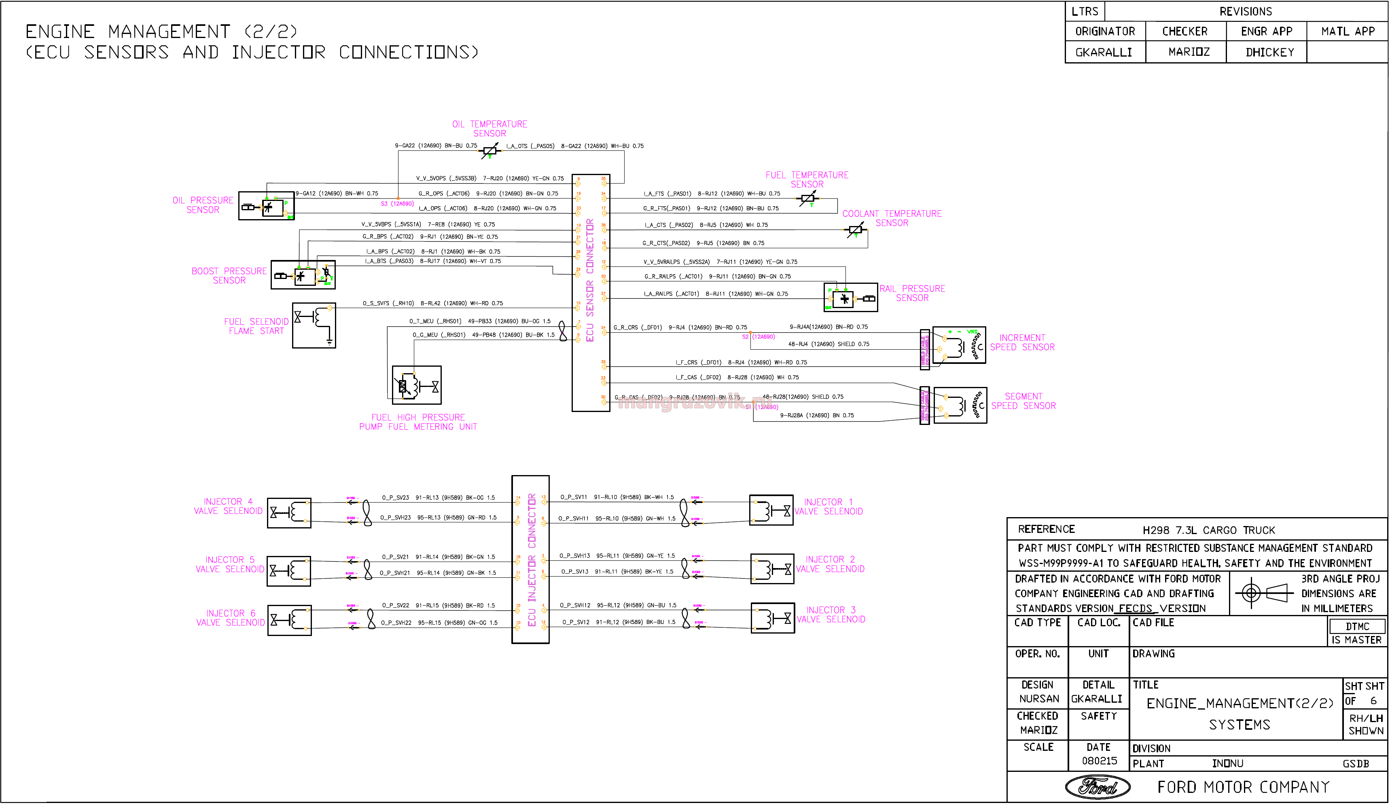Click the OIL TEMPERATURE SENSOR label
Image resolution: width=1390 pixels, height=805 pixels.
click(x=490, y=129)
